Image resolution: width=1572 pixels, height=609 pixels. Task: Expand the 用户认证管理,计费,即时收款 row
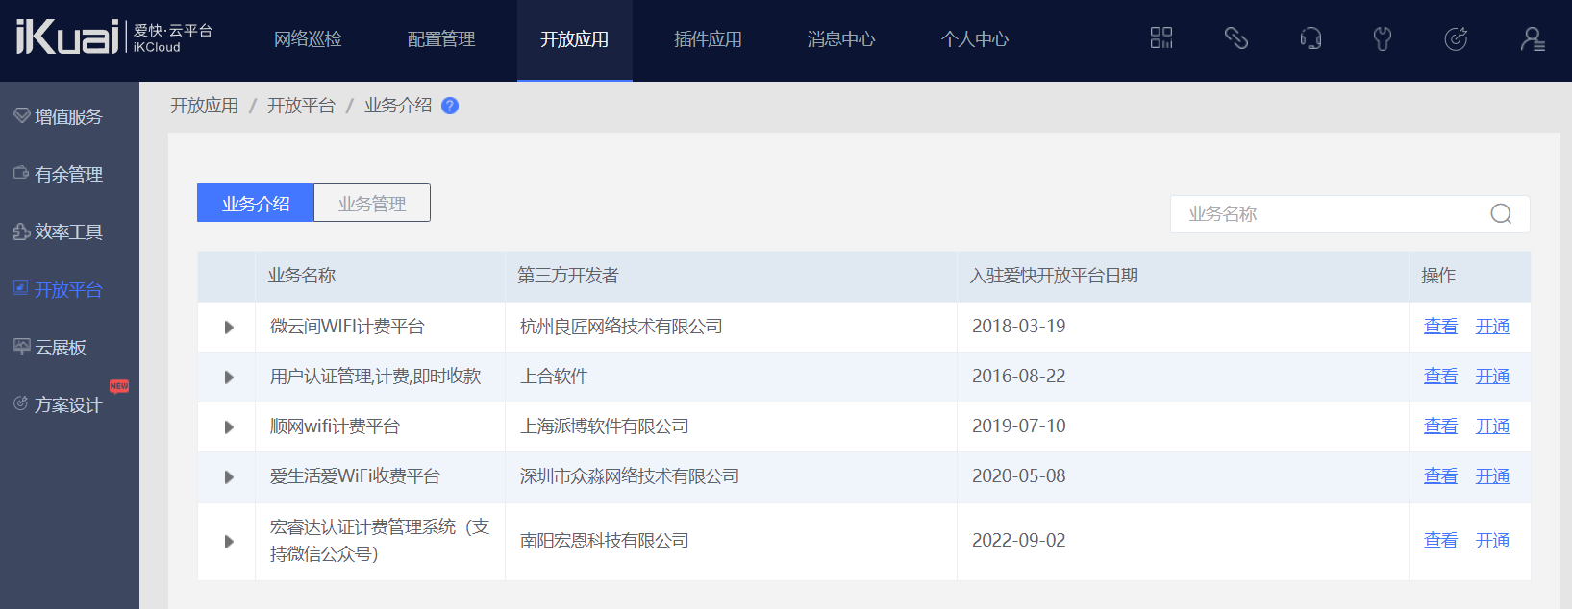coord(229,378)
